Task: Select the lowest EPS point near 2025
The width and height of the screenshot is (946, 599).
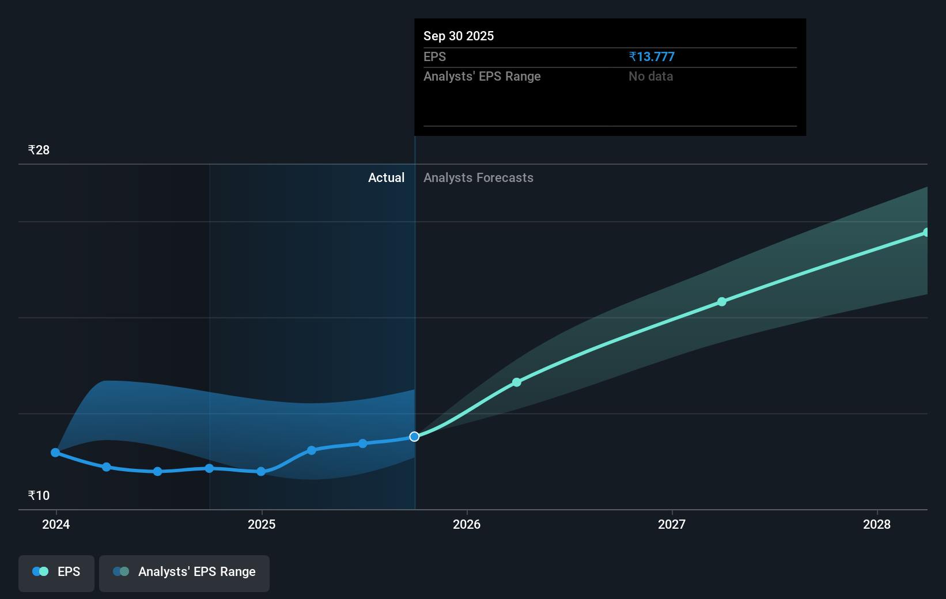Action: pos(261,472)
